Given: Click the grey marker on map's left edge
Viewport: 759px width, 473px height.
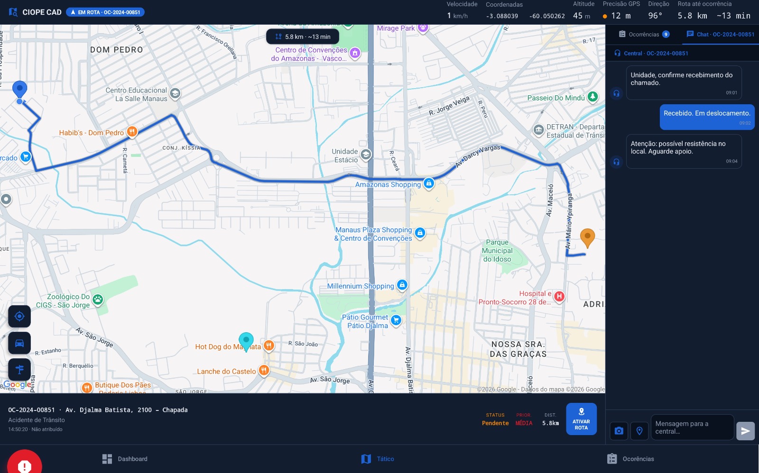Looking at the screenshot, I should pyautogui.click(x=6, y=200).
